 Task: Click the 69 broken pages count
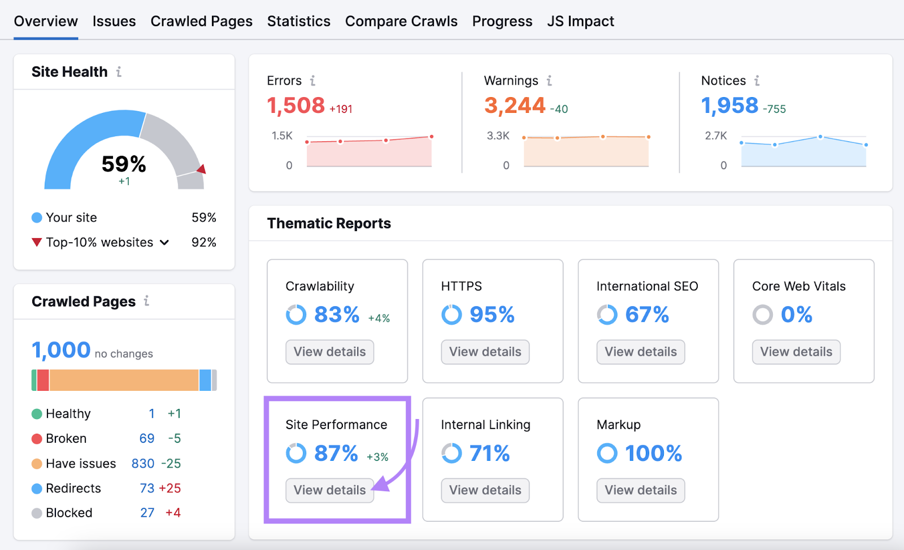coord(146,438)
